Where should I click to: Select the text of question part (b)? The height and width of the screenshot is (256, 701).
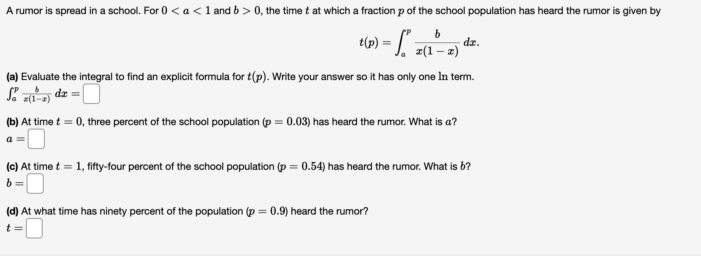pyautogui.click(x=231, y=122)
